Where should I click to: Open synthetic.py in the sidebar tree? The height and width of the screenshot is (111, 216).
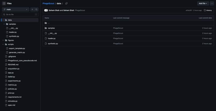tap(14, 36)
